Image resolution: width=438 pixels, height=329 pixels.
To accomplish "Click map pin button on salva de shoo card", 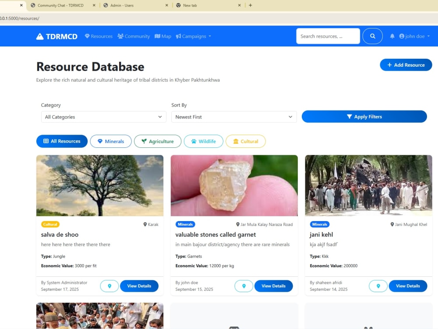I will pyautogui.click(x=109, y=286).
